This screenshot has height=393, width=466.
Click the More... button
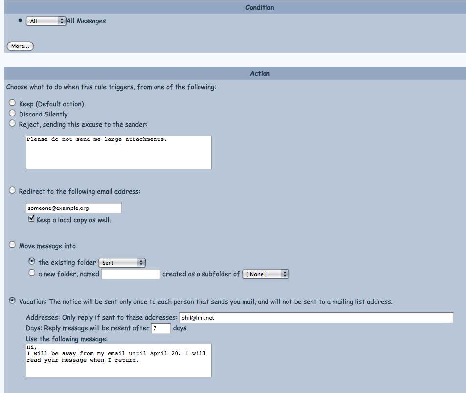tap(20, 46)
